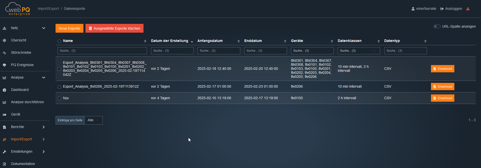
Task: Check the select-all checkbox in Name header
Action: [x=59, y=41]
